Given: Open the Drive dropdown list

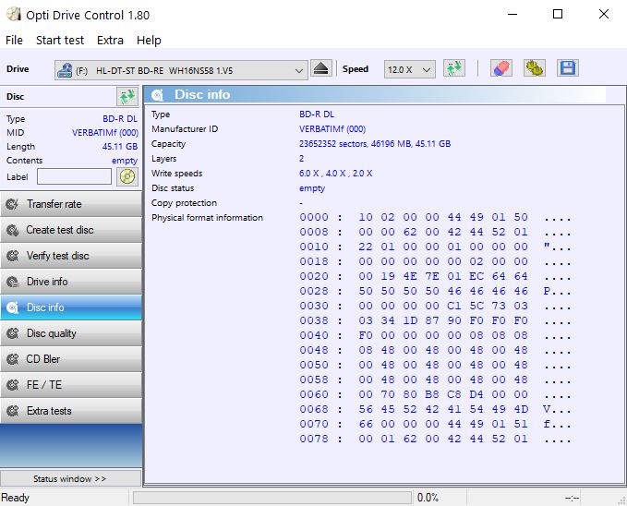Looking at the screenshot, I should click(181, 70).
